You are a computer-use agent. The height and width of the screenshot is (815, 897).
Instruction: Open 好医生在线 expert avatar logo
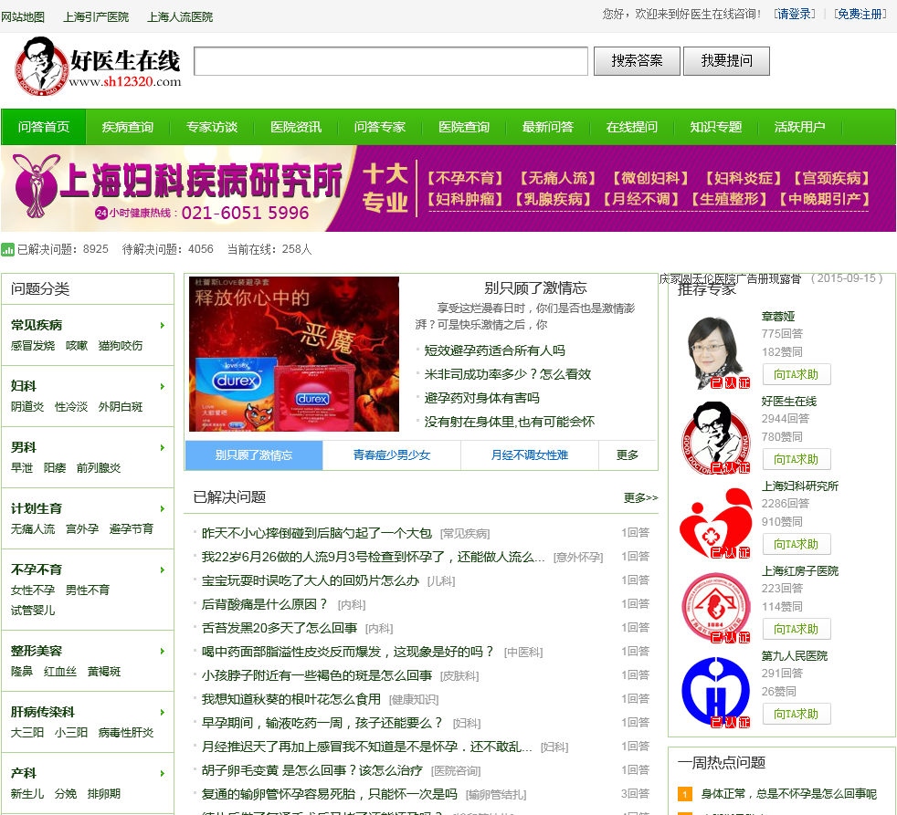pos(715,438)
